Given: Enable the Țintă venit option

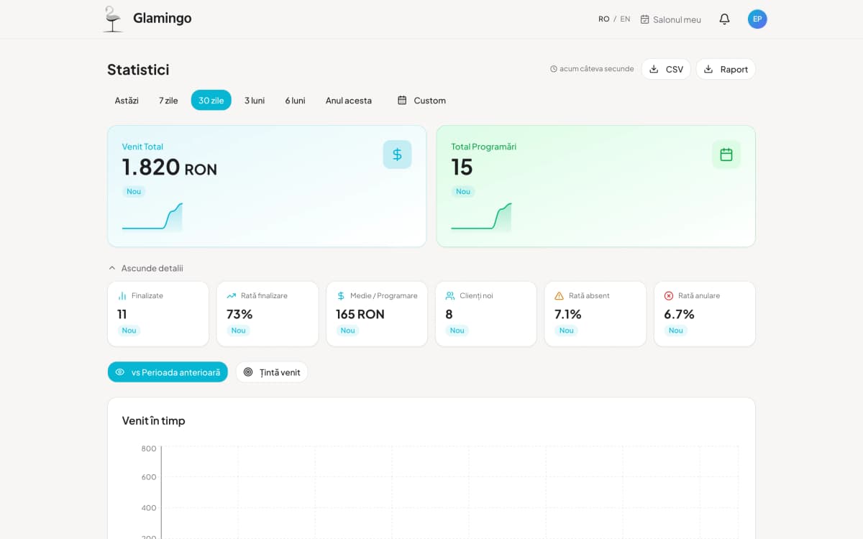Looking at the screenshot, I should tap(271, 372).
